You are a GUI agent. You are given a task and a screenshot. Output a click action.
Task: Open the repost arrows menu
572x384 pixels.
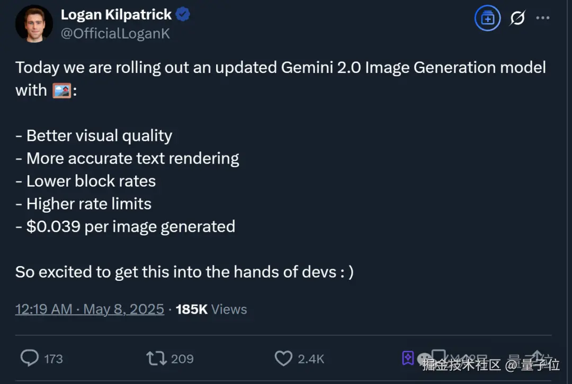tap(156, 359)
